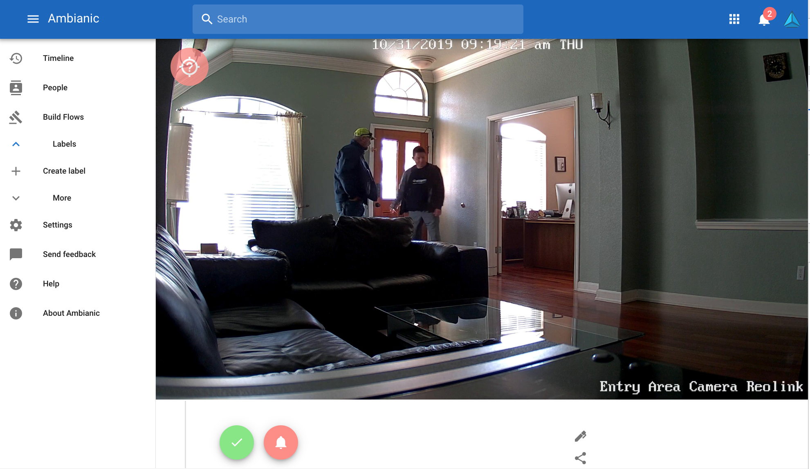The height and width of the screenshot is (469, 810).
Task: Open the People section
Action: click(55, 87)
